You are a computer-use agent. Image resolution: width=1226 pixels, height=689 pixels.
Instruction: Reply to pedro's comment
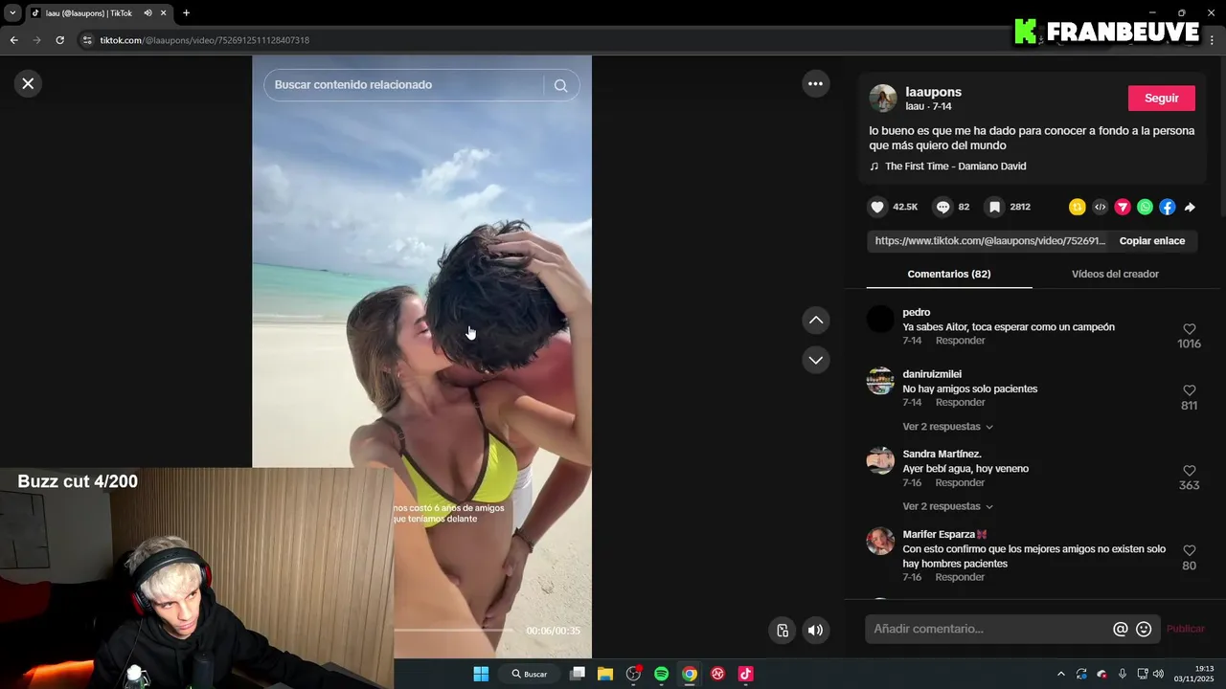[x=960, y=341]
